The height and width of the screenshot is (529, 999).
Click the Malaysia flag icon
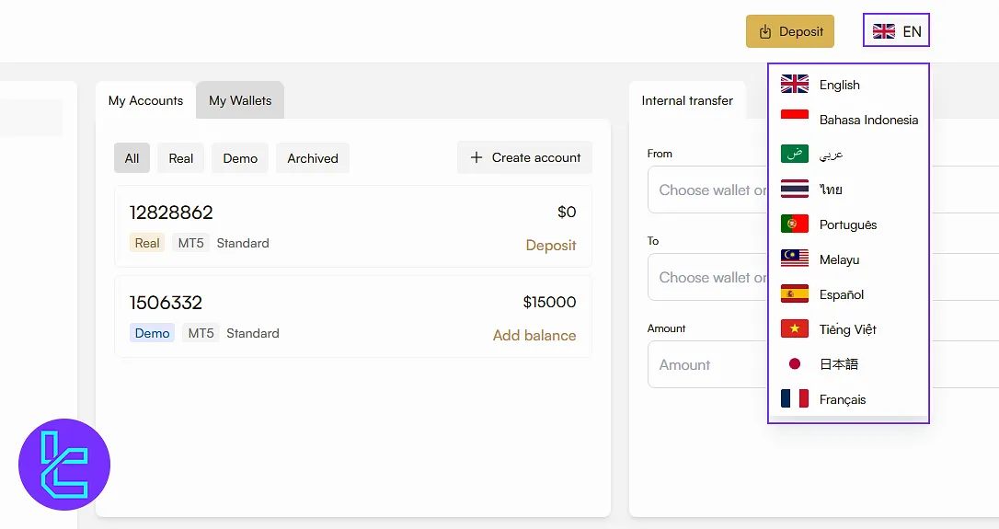tap(794, 259)
